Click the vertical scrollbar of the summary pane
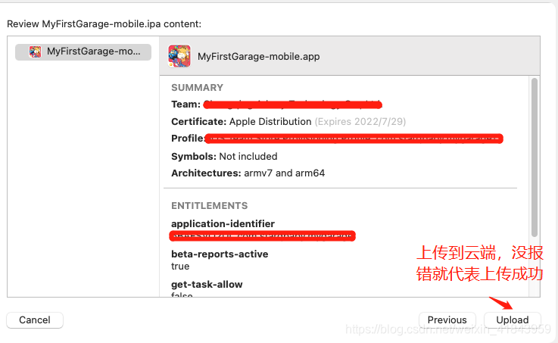The width and height of the screenshot is (558, 343). (x=535, y=157)
